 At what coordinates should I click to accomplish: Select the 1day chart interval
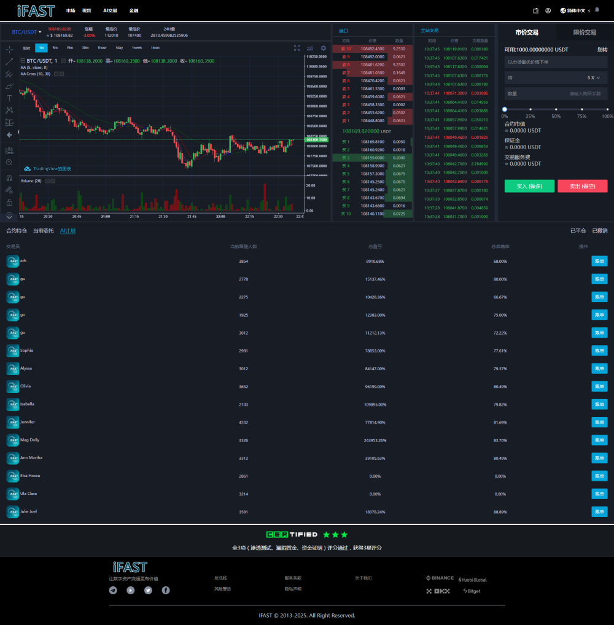[119, 48]
